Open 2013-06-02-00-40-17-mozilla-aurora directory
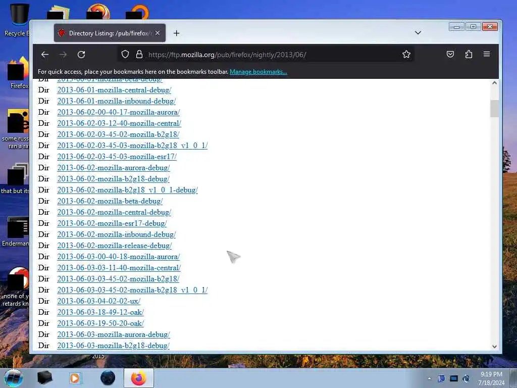The image size is (517, 388). tap(118, 112)
